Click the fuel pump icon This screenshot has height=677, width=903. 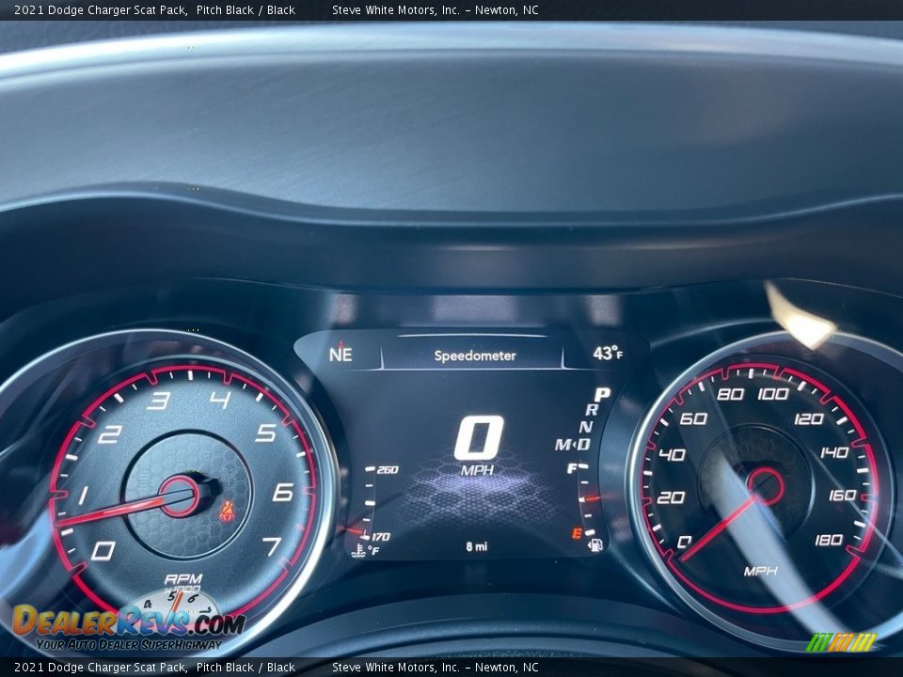[595, 544]
